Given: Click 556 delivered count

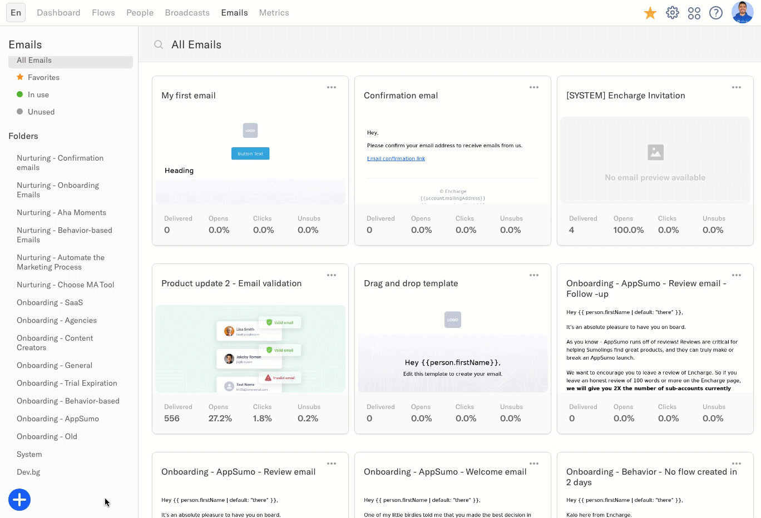Looking at the screenshot, I should tap(172, 419).
